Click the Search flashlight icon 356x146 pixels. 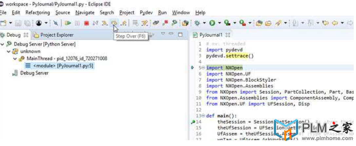pos(278,23)
